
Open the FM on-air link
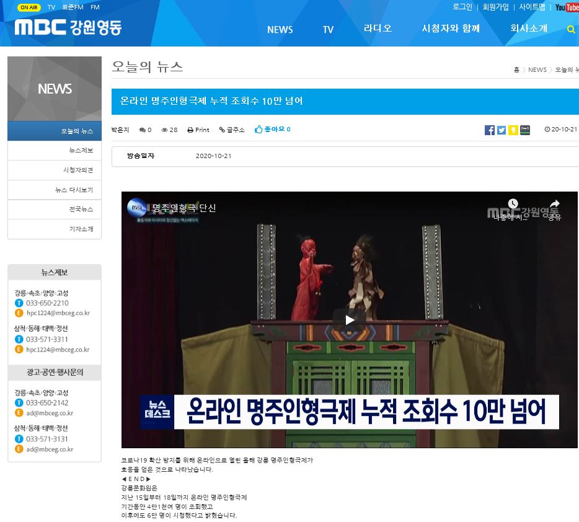point(95,7)
